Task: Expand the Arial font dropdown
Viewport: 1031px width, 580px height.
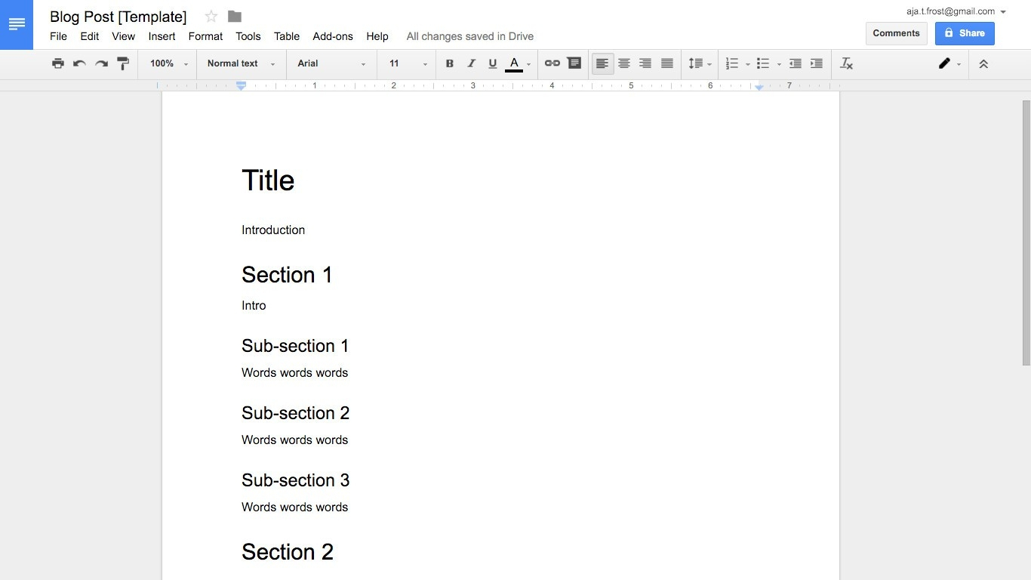Action: (x=331, y=63)
